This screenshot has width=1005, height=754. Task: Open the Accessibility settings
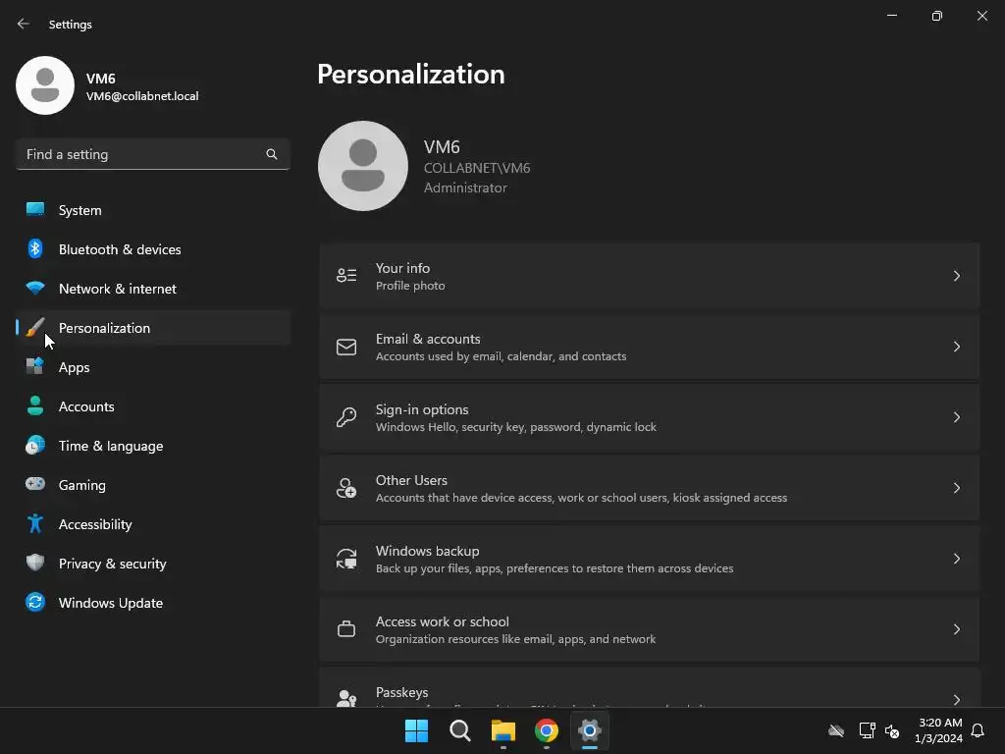click(153, 524)
